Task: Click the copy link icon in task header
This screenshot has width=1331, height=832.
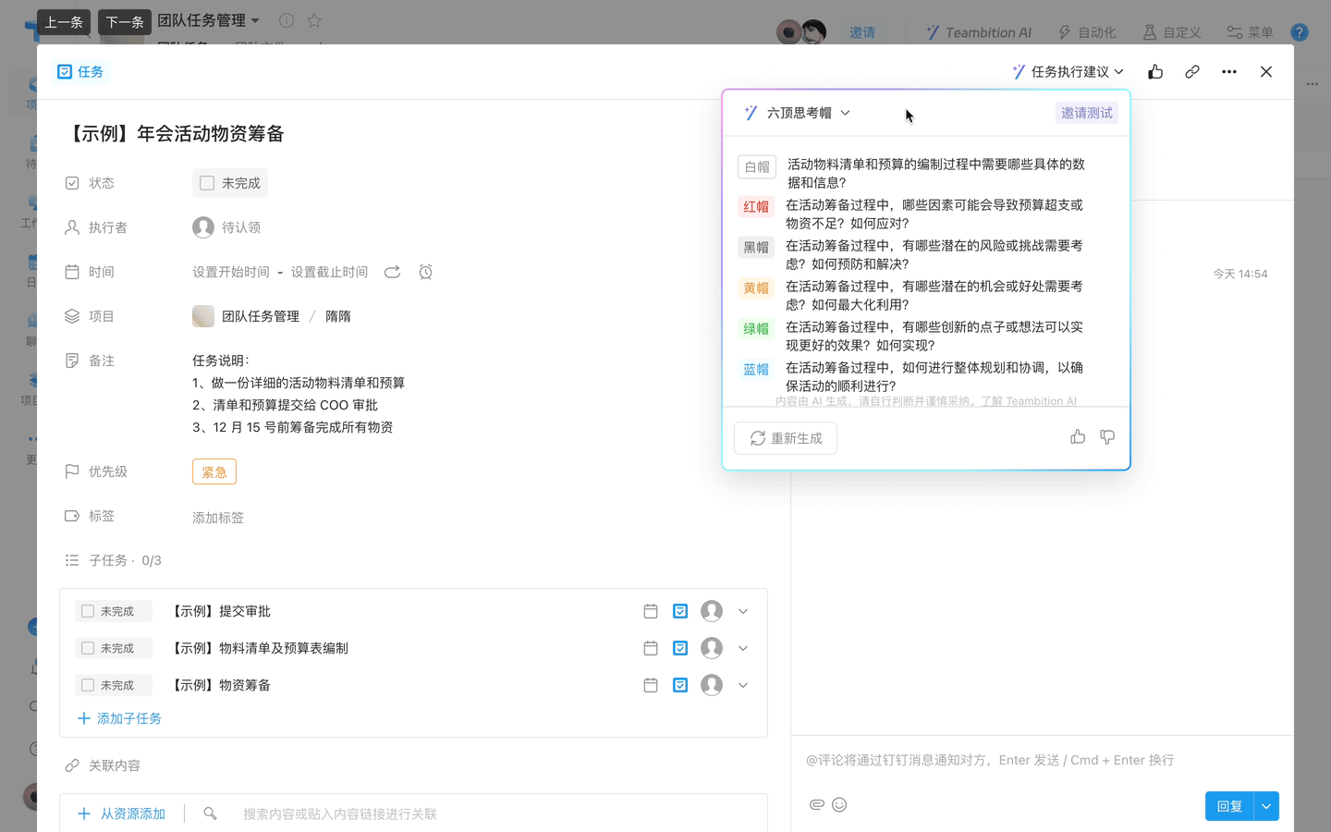Action: coord(1191,71)
